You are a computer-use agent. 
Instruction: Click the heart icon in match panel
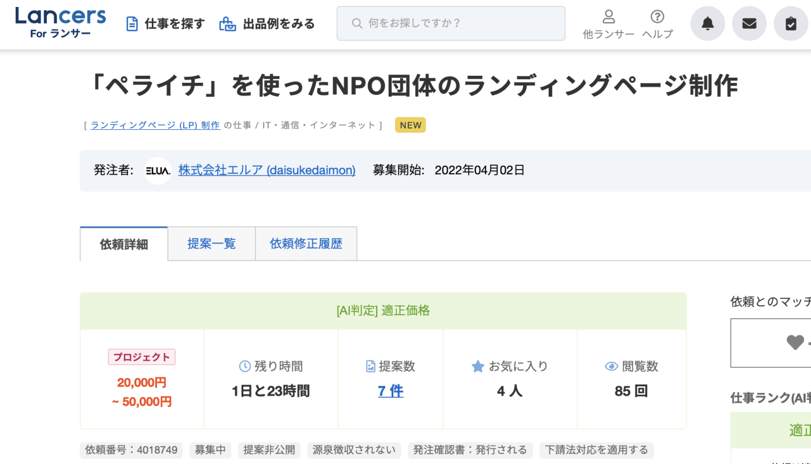tap(795, 342)
